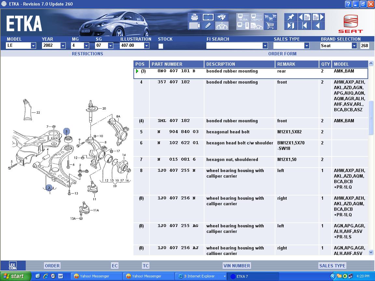The height and width of the screenshot is (281, 375).
Task: Open the ORDER FORM tab
Action: coord(282,54)
